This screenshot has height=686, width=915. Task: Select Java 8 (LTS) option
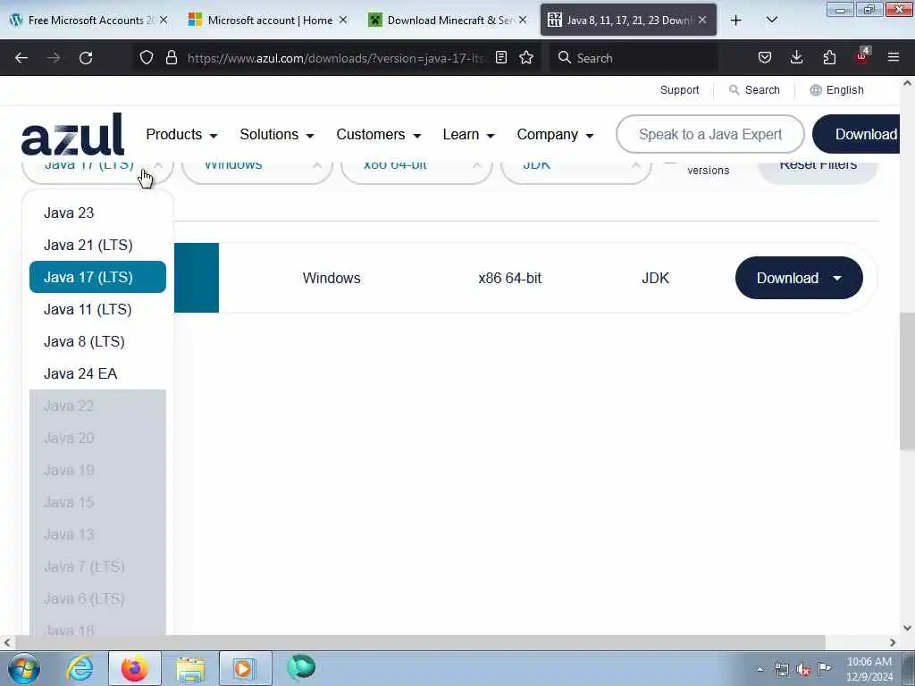tap(97, 341)
